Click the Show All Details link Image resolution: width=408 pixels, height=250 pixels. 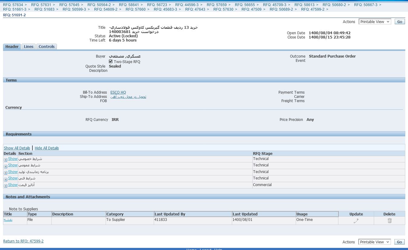pos(17,148)
